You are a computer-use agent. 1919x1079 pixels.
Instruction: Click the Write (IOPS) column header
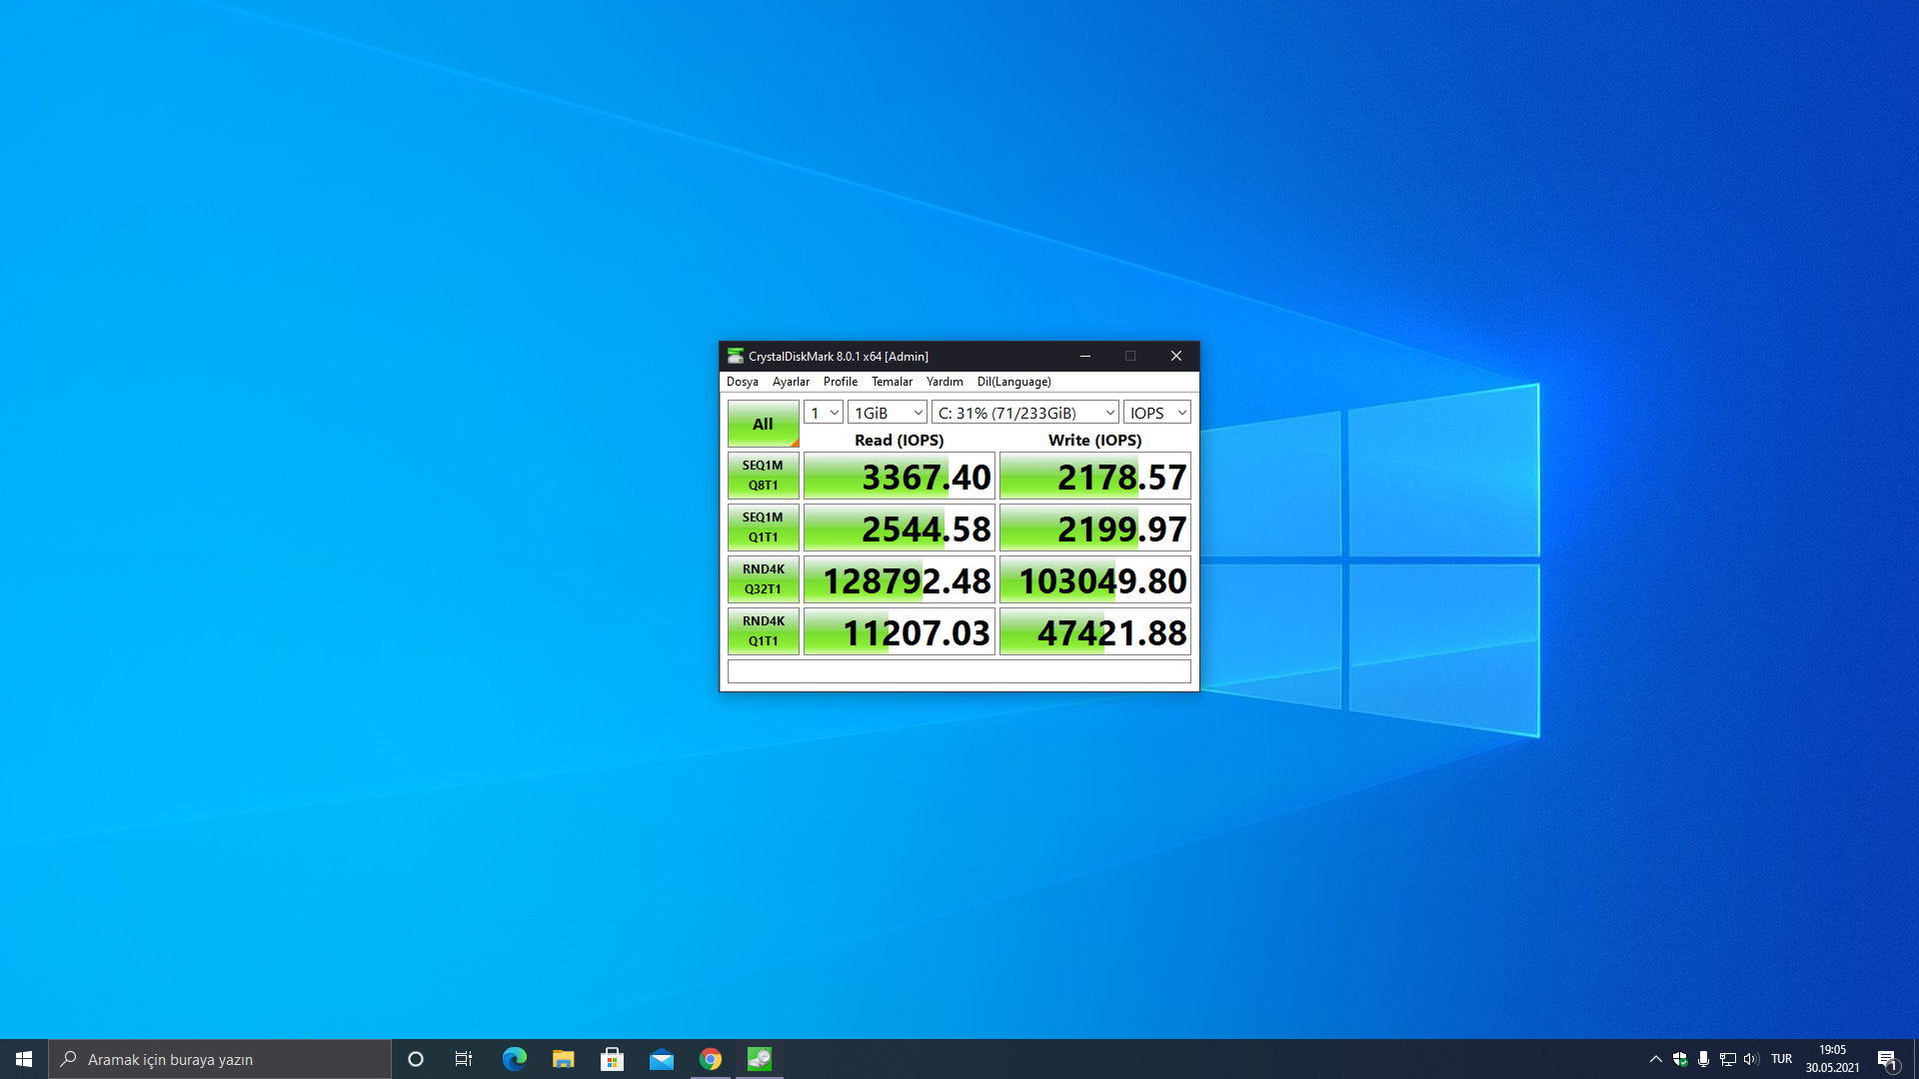click(1094, 440)
